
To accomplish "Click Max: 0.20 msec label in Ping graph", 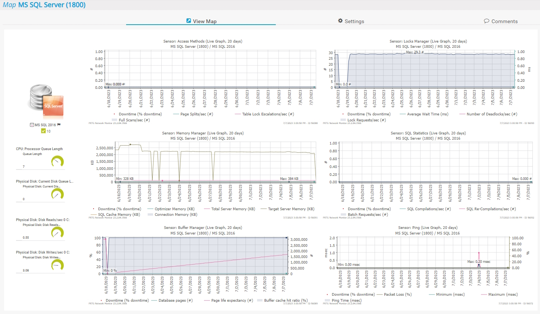I will [x=479, y=262].
